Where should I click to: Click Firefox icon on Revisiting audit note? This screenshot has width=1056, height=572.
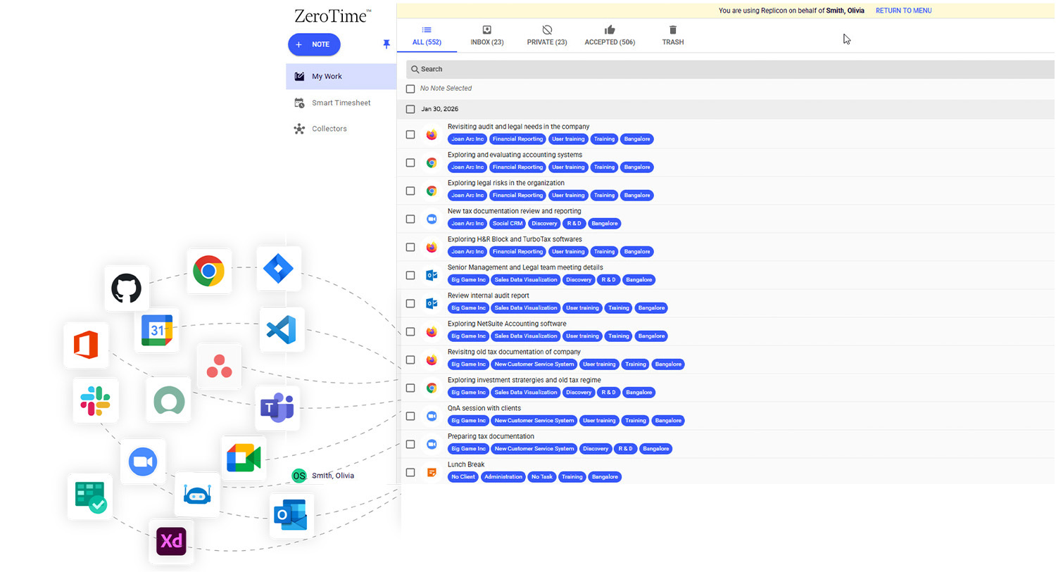coord(432,134)
